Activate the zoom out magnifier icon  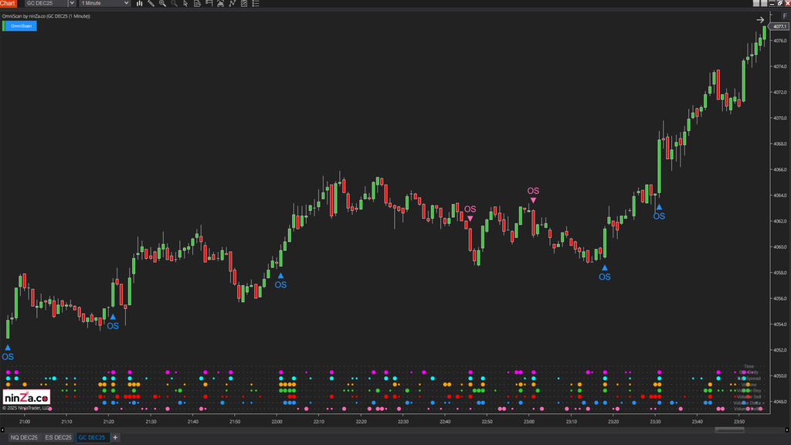[x=175, y=4]
